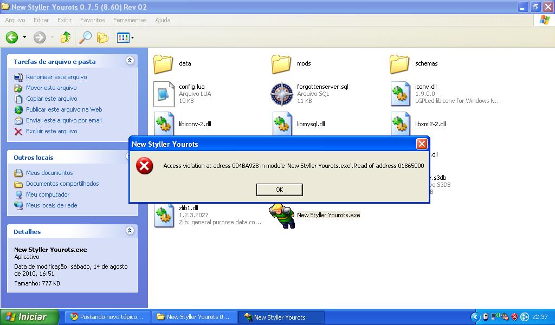
Task: Click Publicar este arquivo na Web
Action: (64, 109)
